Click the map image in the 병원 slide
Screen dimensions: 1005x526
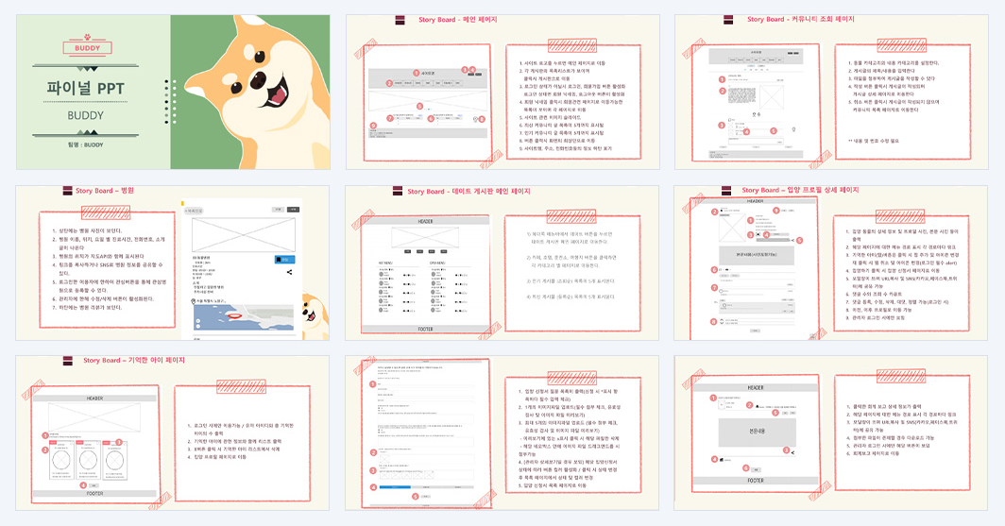click(244, 317)
